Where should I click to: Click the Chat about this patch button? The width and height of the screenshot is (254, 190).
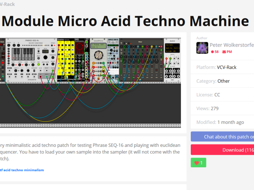[223, 137]
